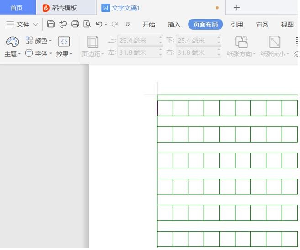Expand the quick access toolbar customize arrow
The width and height of the screenshot is (300, 250).
click(127, 24)
